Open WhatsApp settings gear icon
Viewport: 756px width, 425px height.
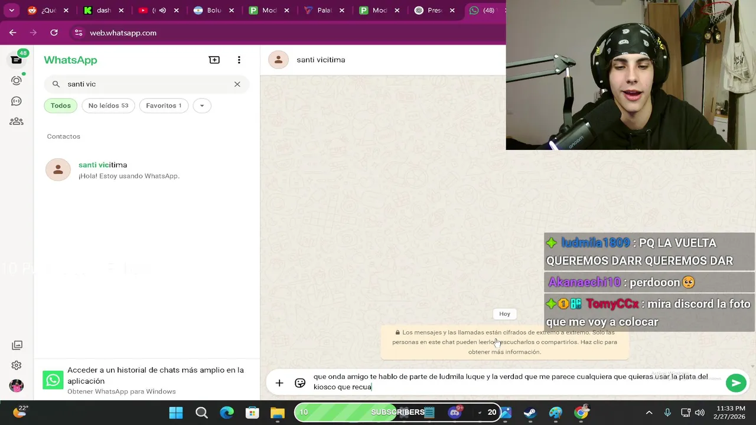click(17, 365)
